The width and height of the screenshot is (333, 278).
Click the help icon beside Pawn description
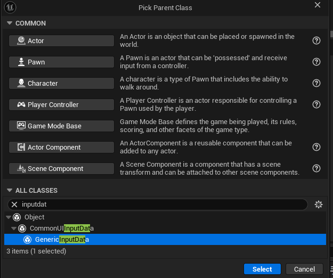tap(316, 62)
